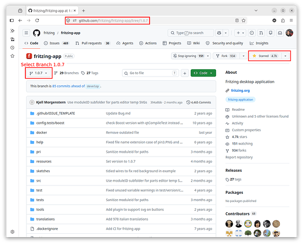Open the Actions tab
The width and height of the screenshot is (303, 244).
click(148, 43)
